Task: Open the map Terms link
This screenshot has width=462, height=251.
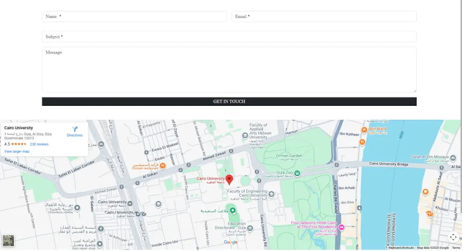Action: pyautogui.click(x=456, y=248)
